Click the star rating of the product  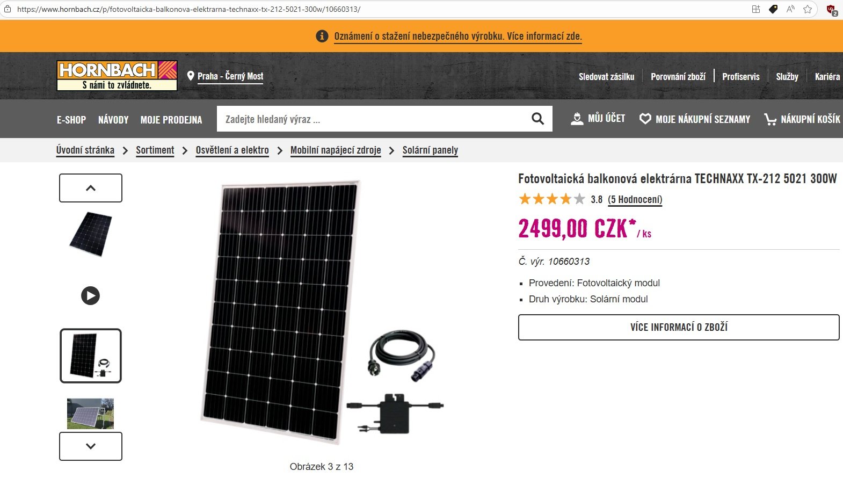point(552,199)
